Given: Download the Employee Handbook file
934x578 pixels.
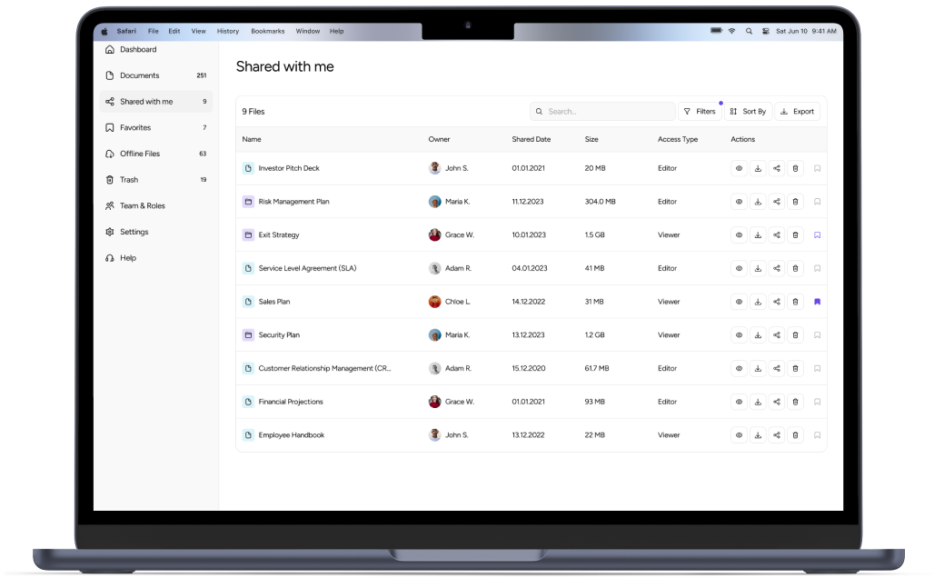Looking at the screenshot, I should point(758,435).
